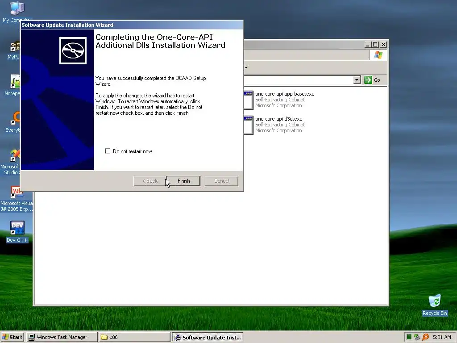Click the installer disc icon in the wizard
This screenshot has width=457, height=343.
73,50
